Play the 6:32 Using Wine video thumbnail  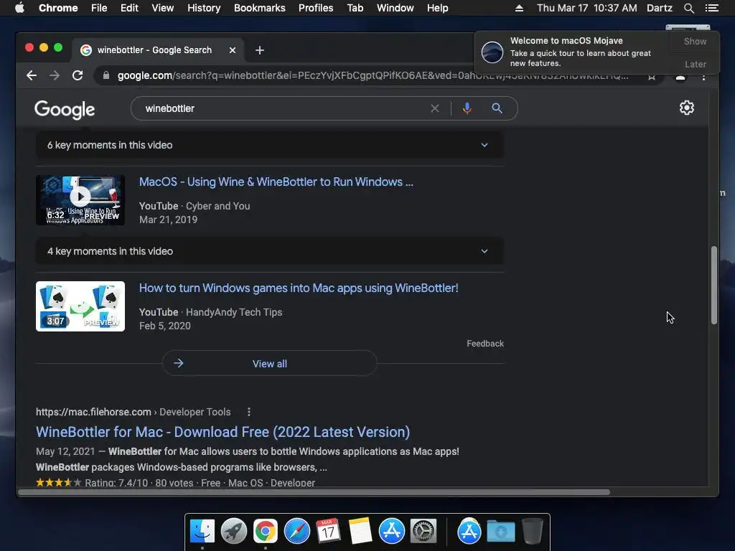click(x=80, y=201)
